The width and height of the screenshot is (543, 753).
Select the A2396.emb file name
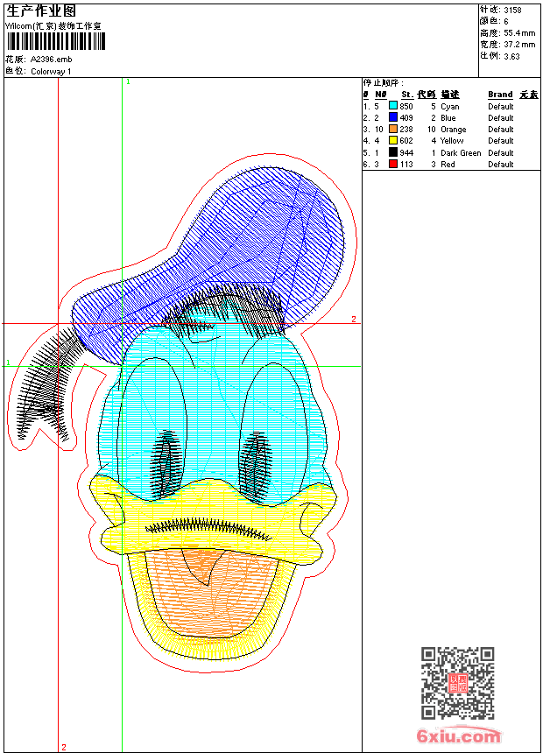(50, 60)
